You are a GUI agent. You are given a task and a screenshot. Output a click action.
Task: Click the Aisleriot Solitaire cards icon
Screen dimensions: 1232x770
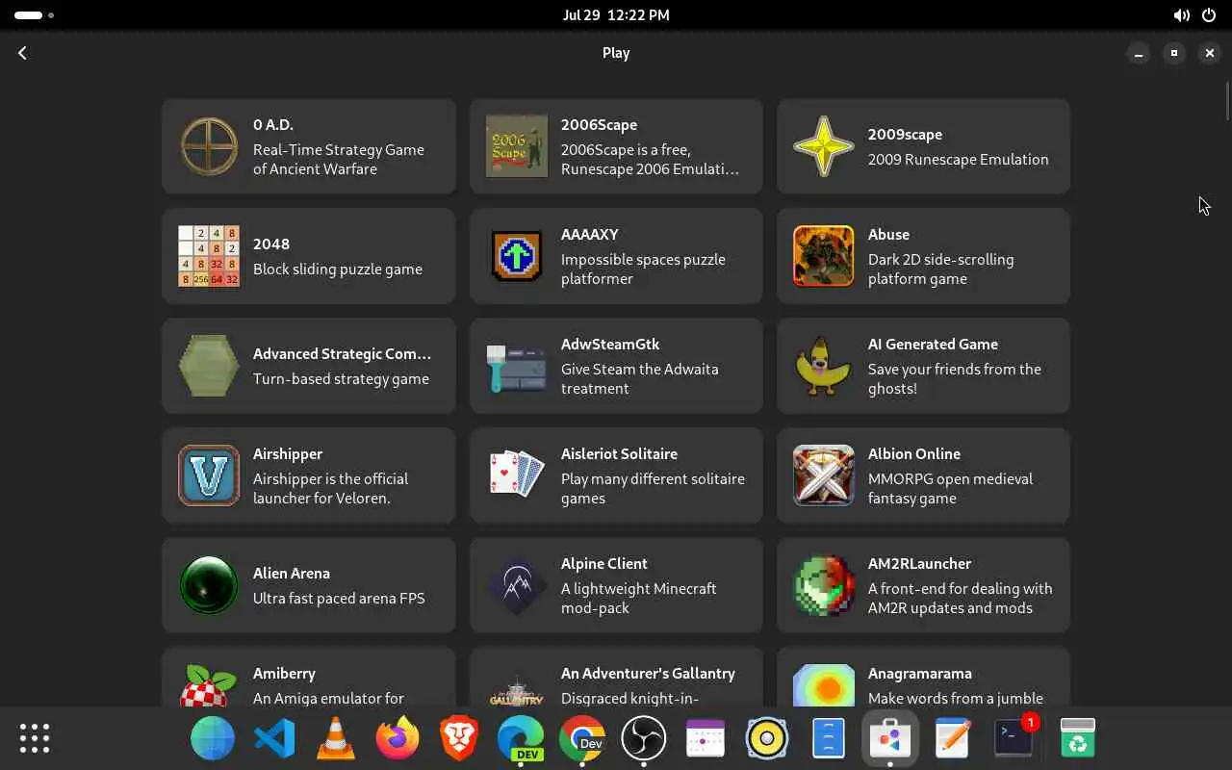[517, 475]
